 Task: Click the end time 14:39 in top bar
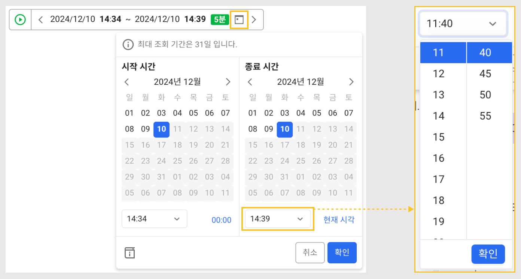click(x=195, y=19)
